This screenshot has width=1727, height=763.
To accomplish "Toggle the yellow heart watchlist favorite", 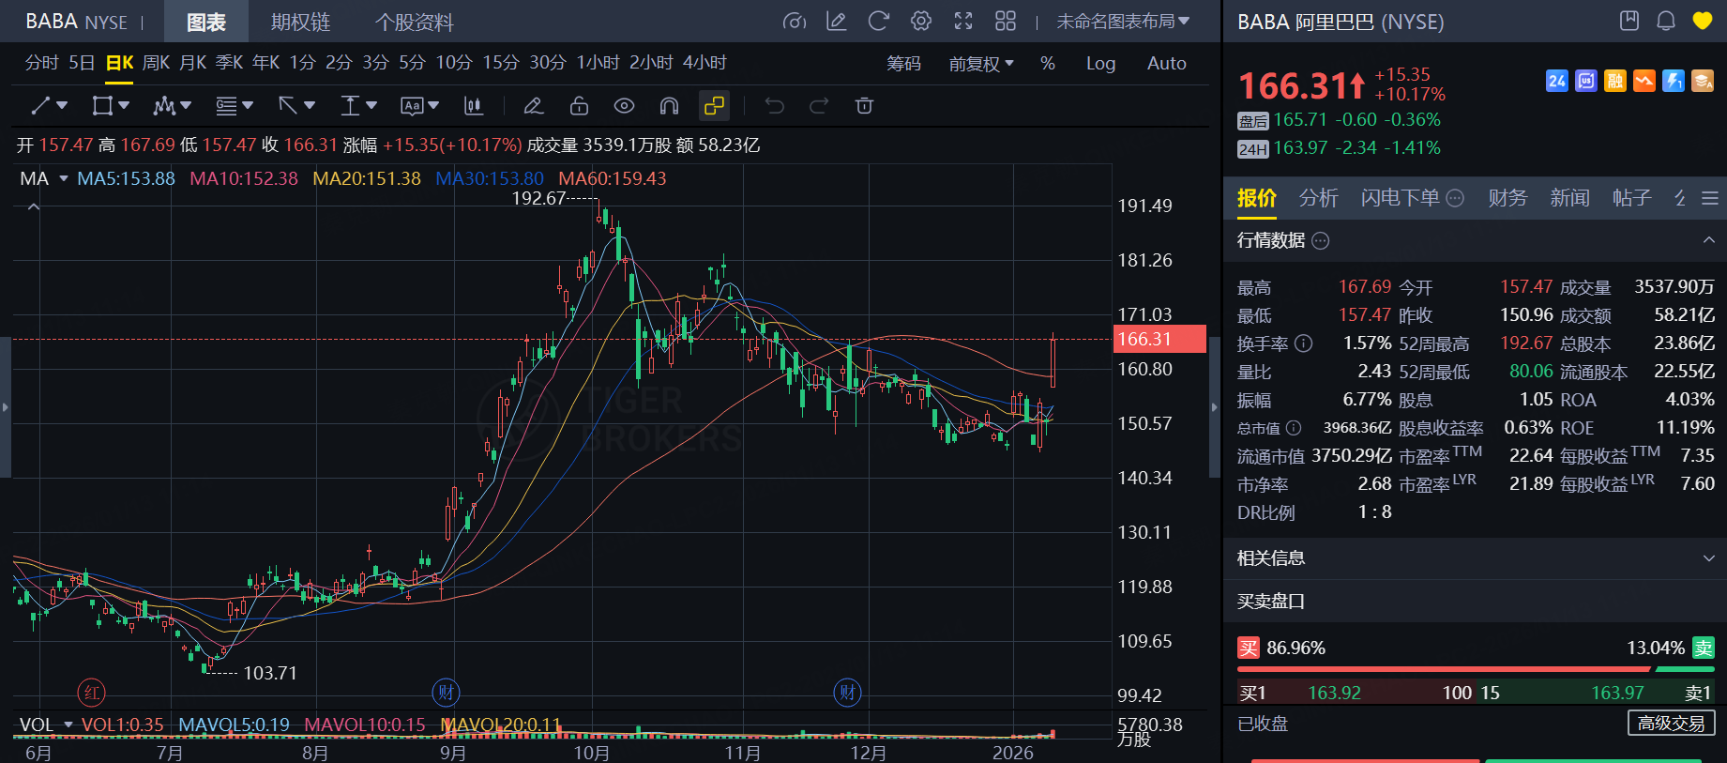I will pos(1703,22).
